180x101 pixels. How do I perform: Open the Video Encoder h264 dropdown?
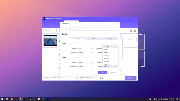(85, 49)
